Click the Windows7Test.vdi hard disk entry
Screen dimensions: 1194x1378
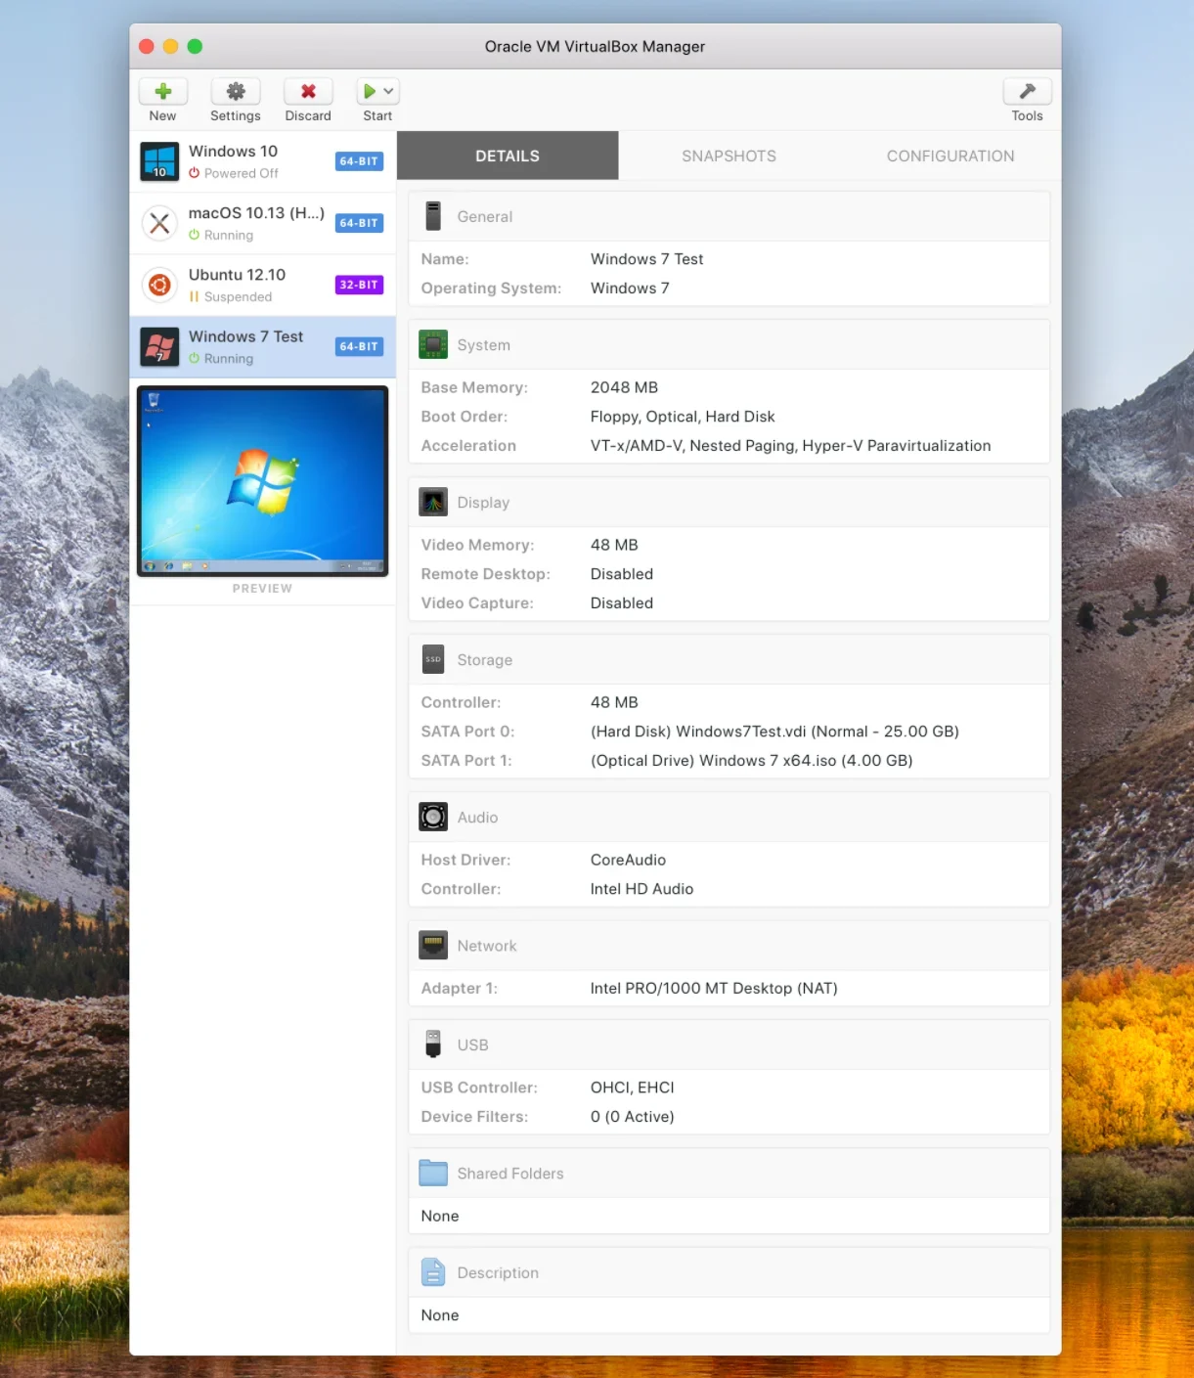774,732
